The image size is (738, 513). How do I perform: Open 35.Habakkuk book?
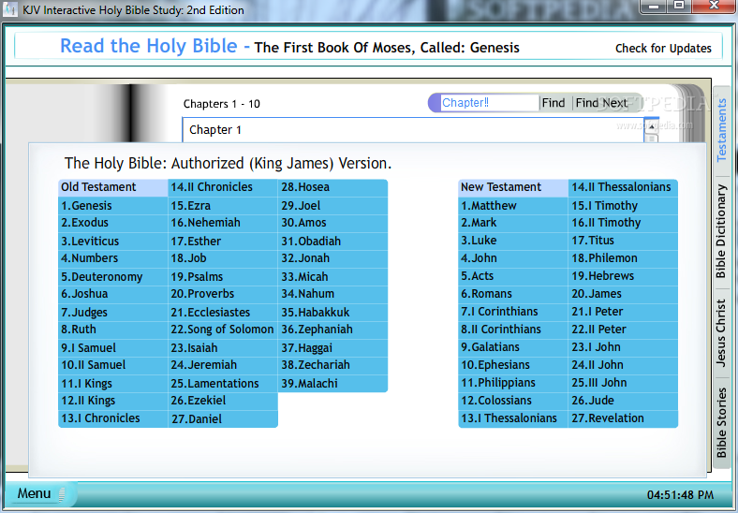click(x=332, y=312)
